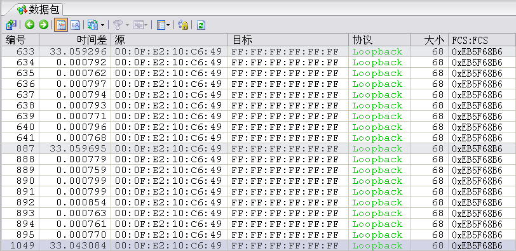Click the panel layout icon
This screenshot has height=251, width=516.
click(93, 25)
